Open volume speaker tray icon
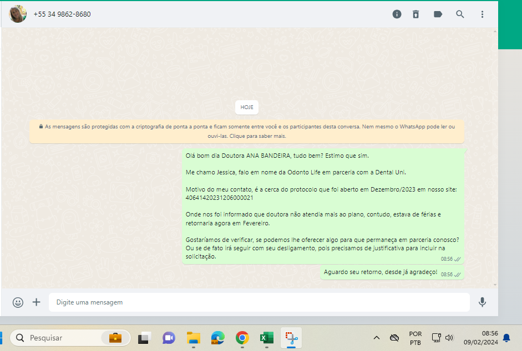The image size is (522, 351). click(x=449, y=338)
